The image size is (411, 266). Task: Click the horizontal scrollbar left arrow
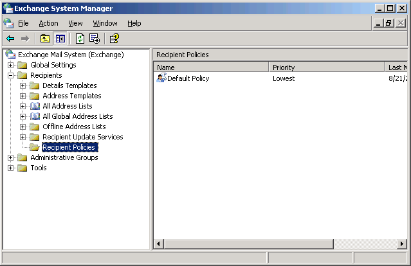(x=159, y=244)
